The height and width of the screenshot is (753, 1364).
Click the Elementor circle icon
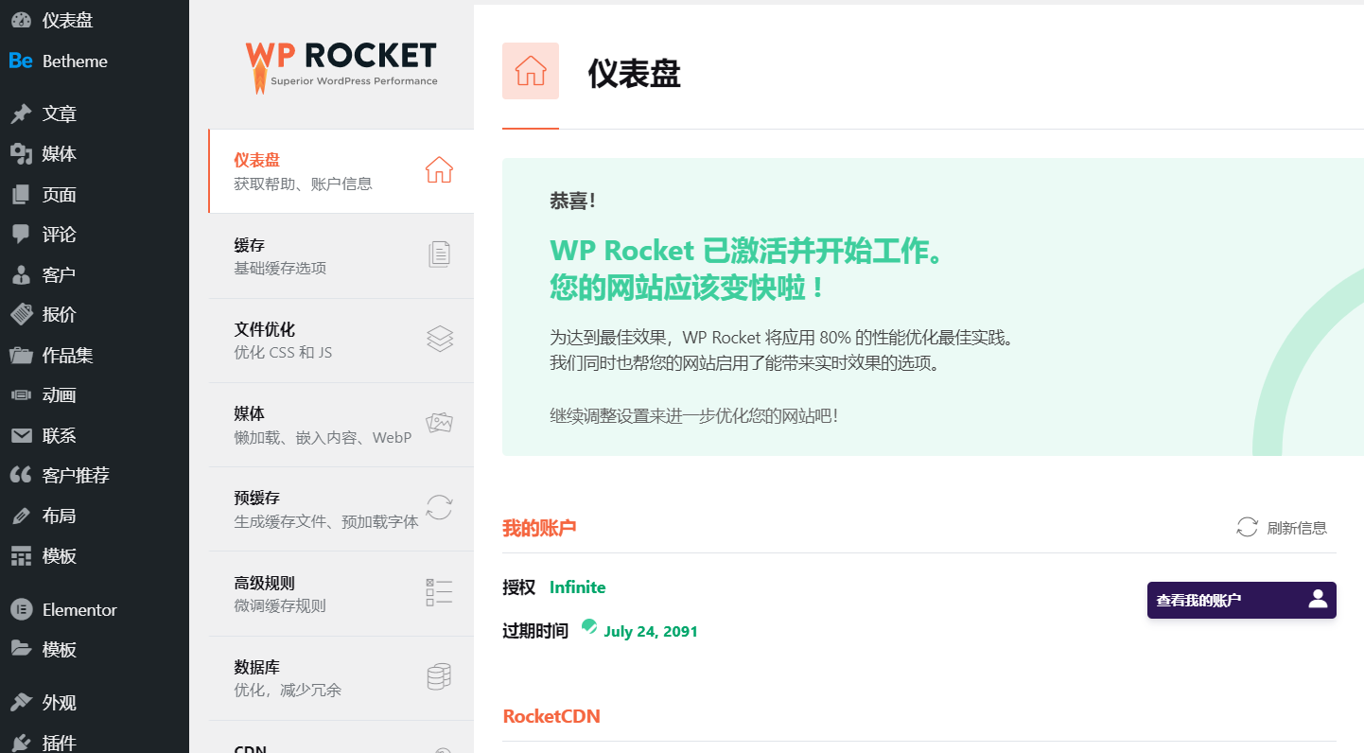tap(21, 610)
